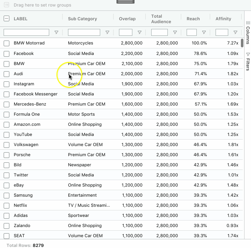Toggle the select-all checkbox in the header

pos(7,19)
